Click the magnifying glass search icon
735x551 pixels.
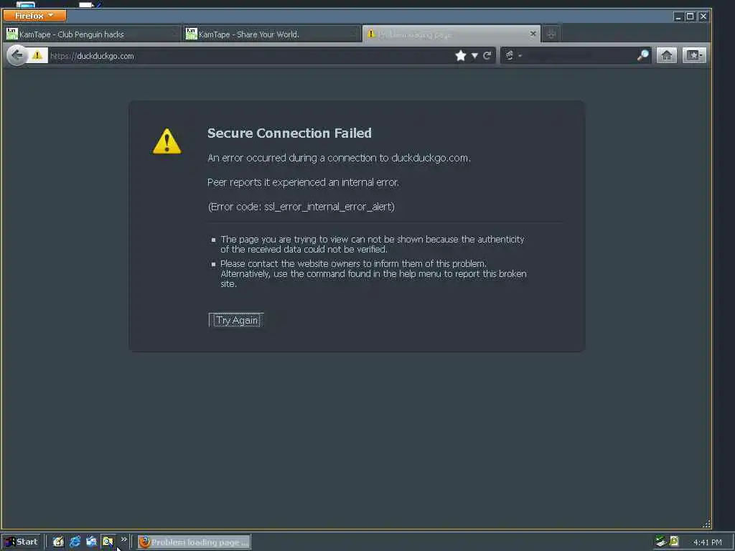pos(643,55)
